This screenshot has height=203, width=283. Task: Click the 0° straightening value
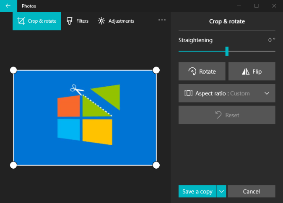[x=272, y=40]
